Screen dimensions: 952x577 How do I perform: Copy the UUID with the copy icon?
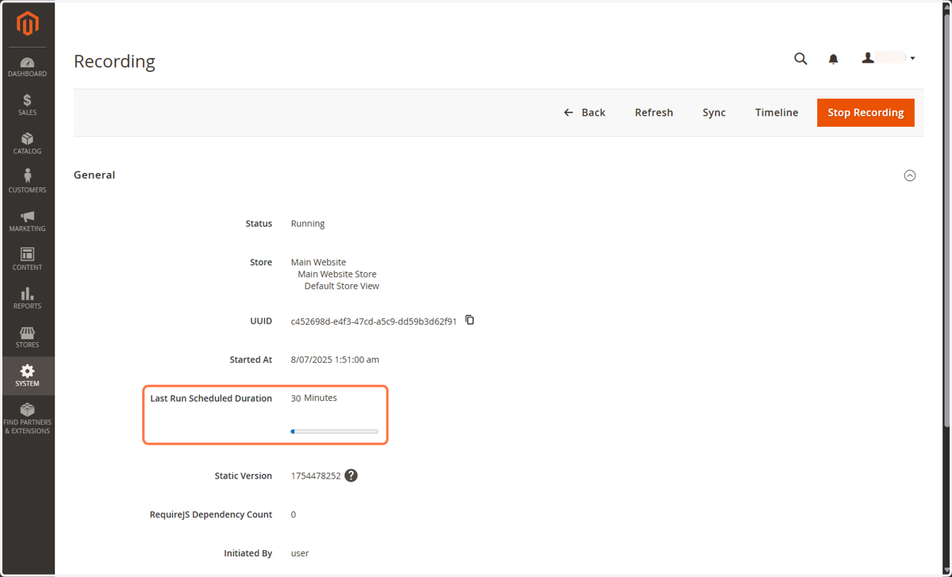pos(470,320)
